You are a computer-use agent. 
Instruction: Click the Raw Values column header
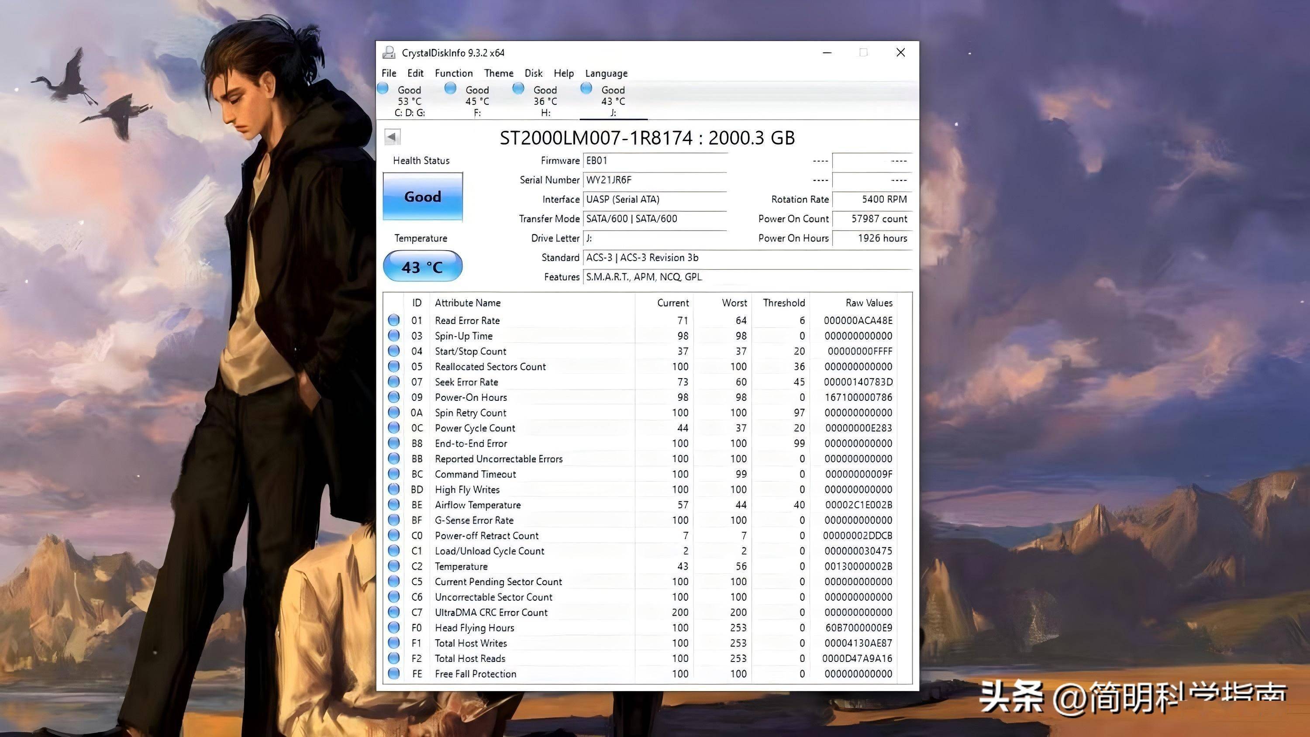coord(853,303)
